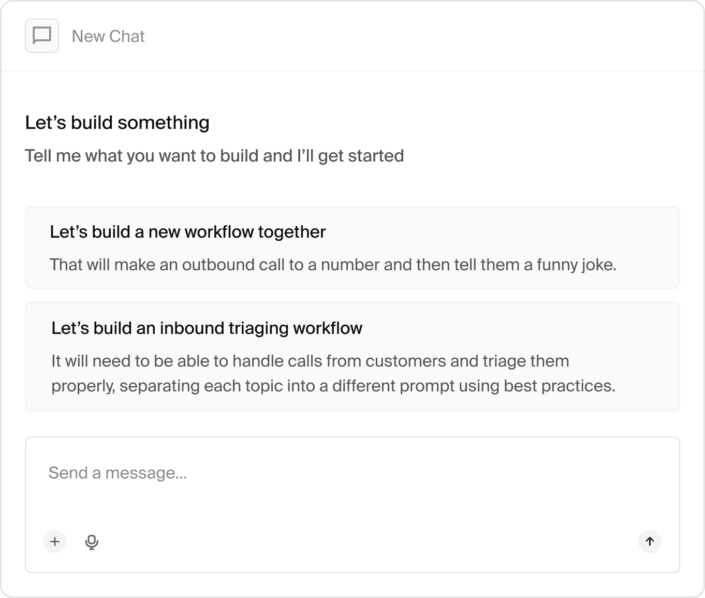The height and width of the screenshot is (598, 705).
Task: Click the New Chat title
Action: pyautogui.click(x=108, y=36)
